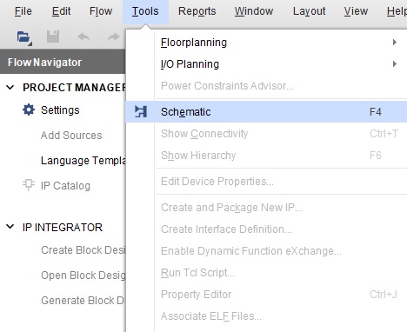Click the Language Templates link
This screenshot has width=407, height=332.
point(83,160)
